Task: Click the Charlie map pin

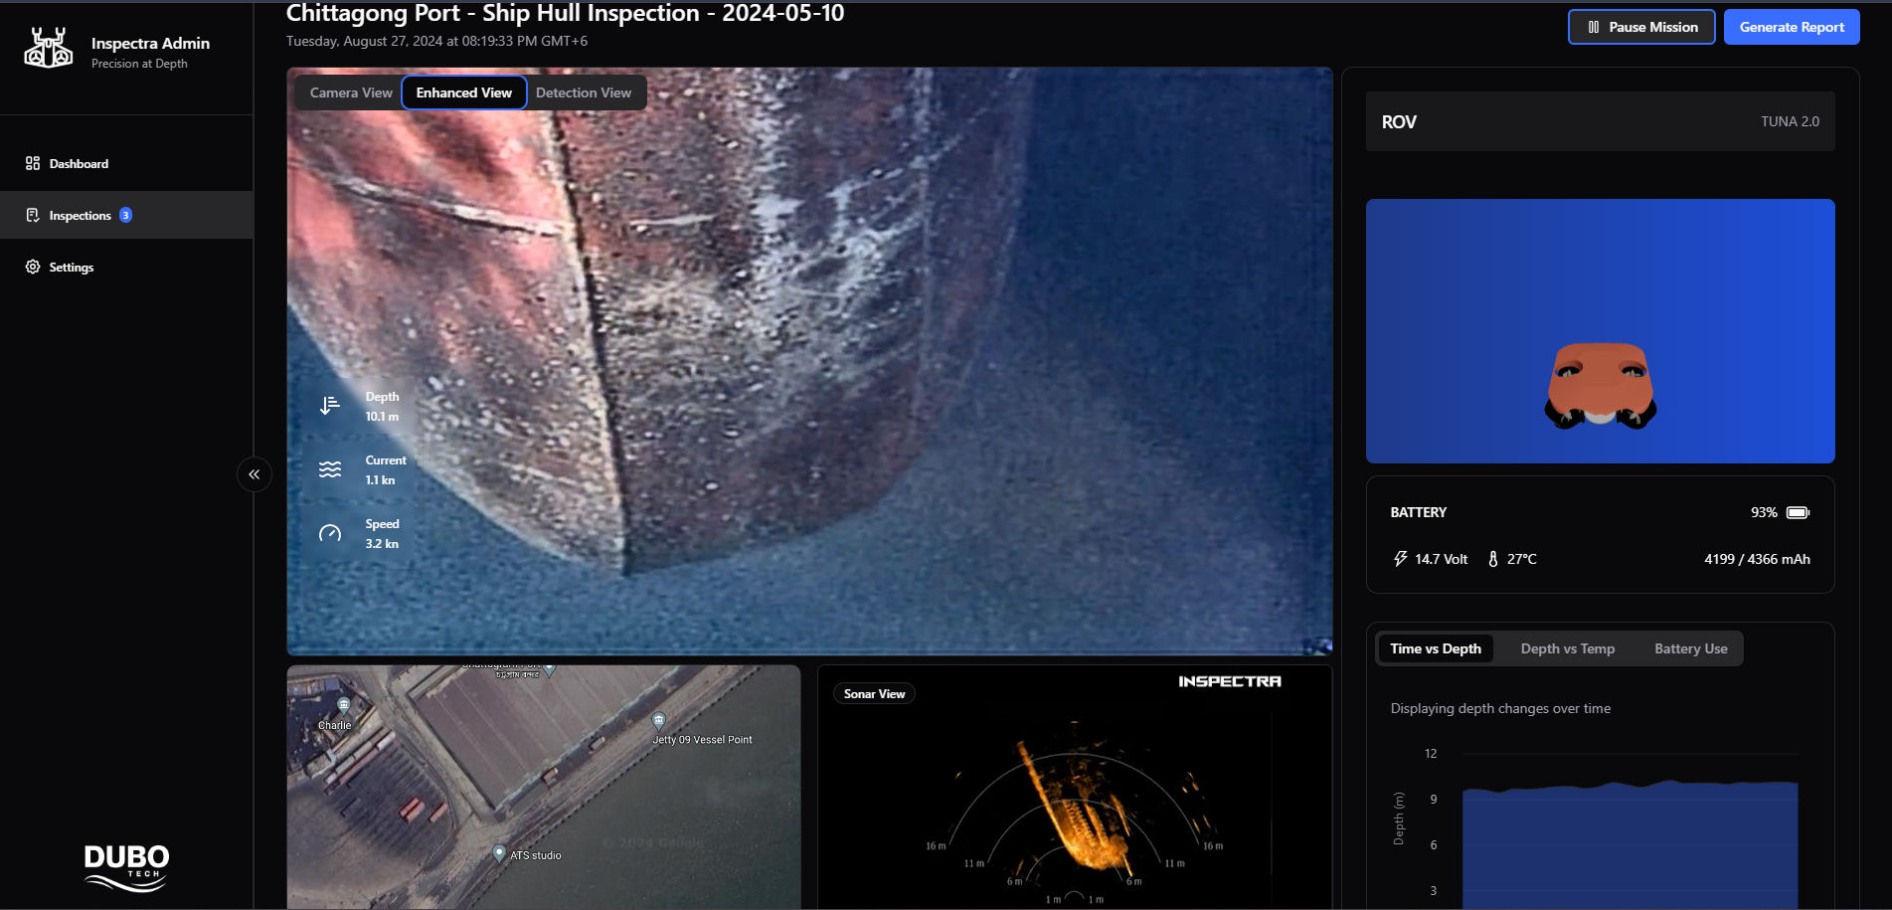Action: 343,705
